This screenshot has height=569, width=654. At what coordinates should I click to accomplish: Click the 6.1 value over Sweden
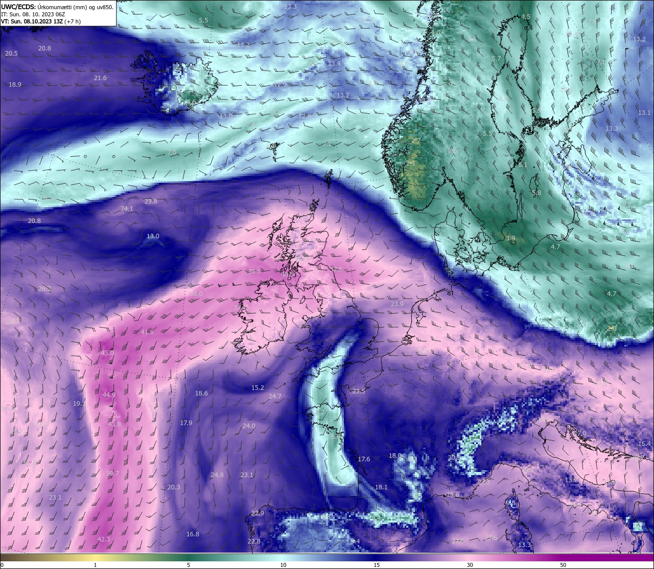click(522, 165)
